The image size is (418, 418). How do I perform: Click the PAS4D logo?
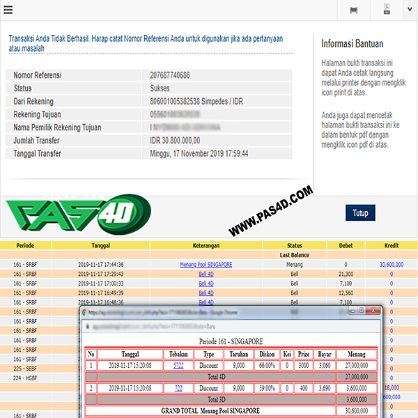tap(78, 215)
